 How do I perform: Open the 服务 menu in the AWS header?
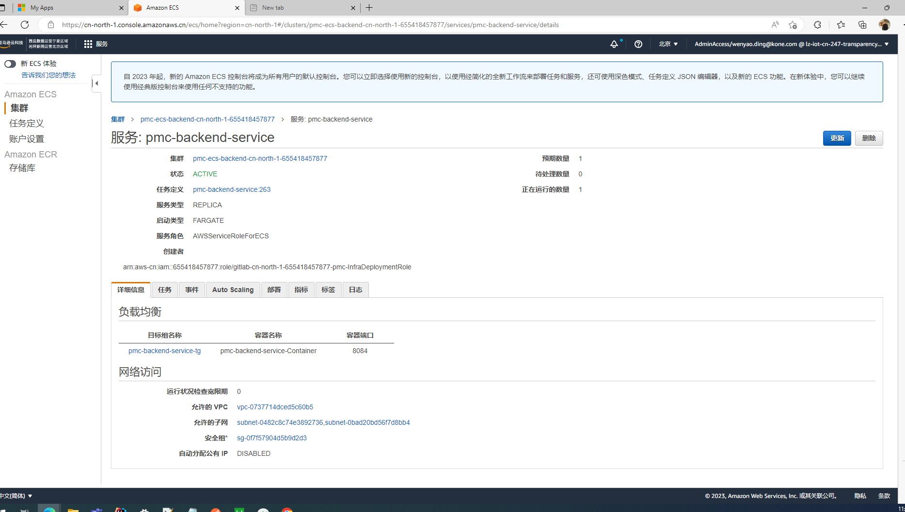pyautogui.click(x=102, y=44)
